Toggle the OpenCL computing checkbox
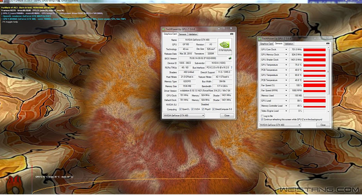The image size is (362, 195). [x=180, y=110]
